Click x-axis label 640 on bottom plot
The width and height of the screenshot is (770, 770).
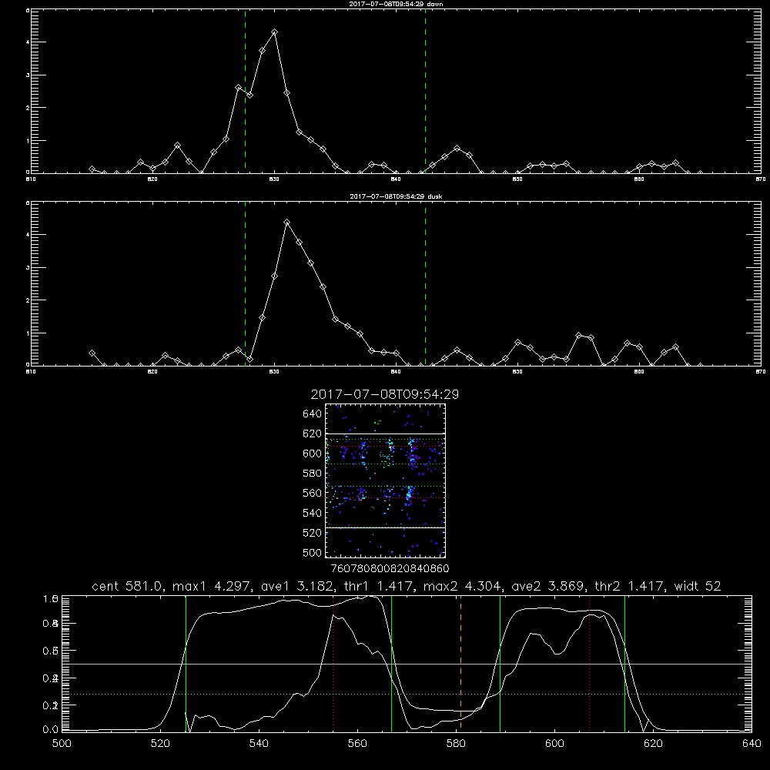click(x=752, y=744)
